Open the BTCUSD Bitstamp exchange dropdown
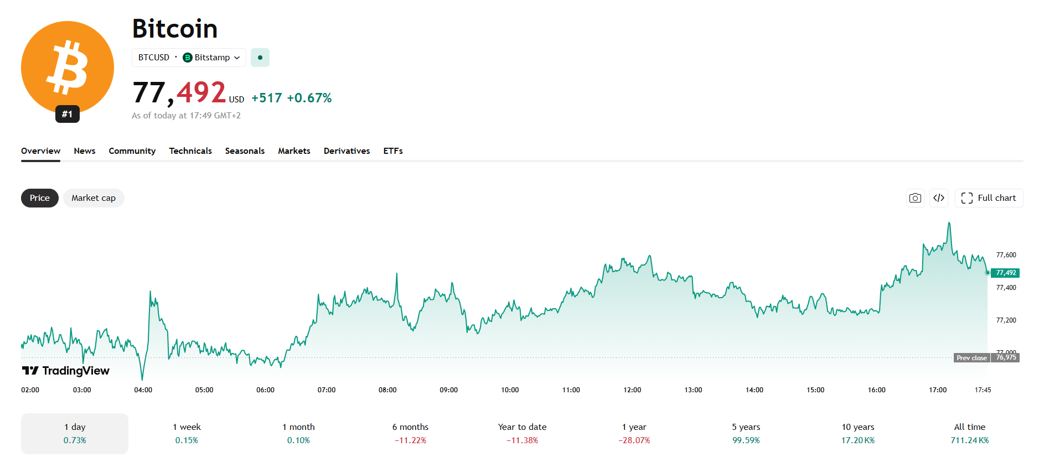The image size is (1039, 462). click(189, 58)
